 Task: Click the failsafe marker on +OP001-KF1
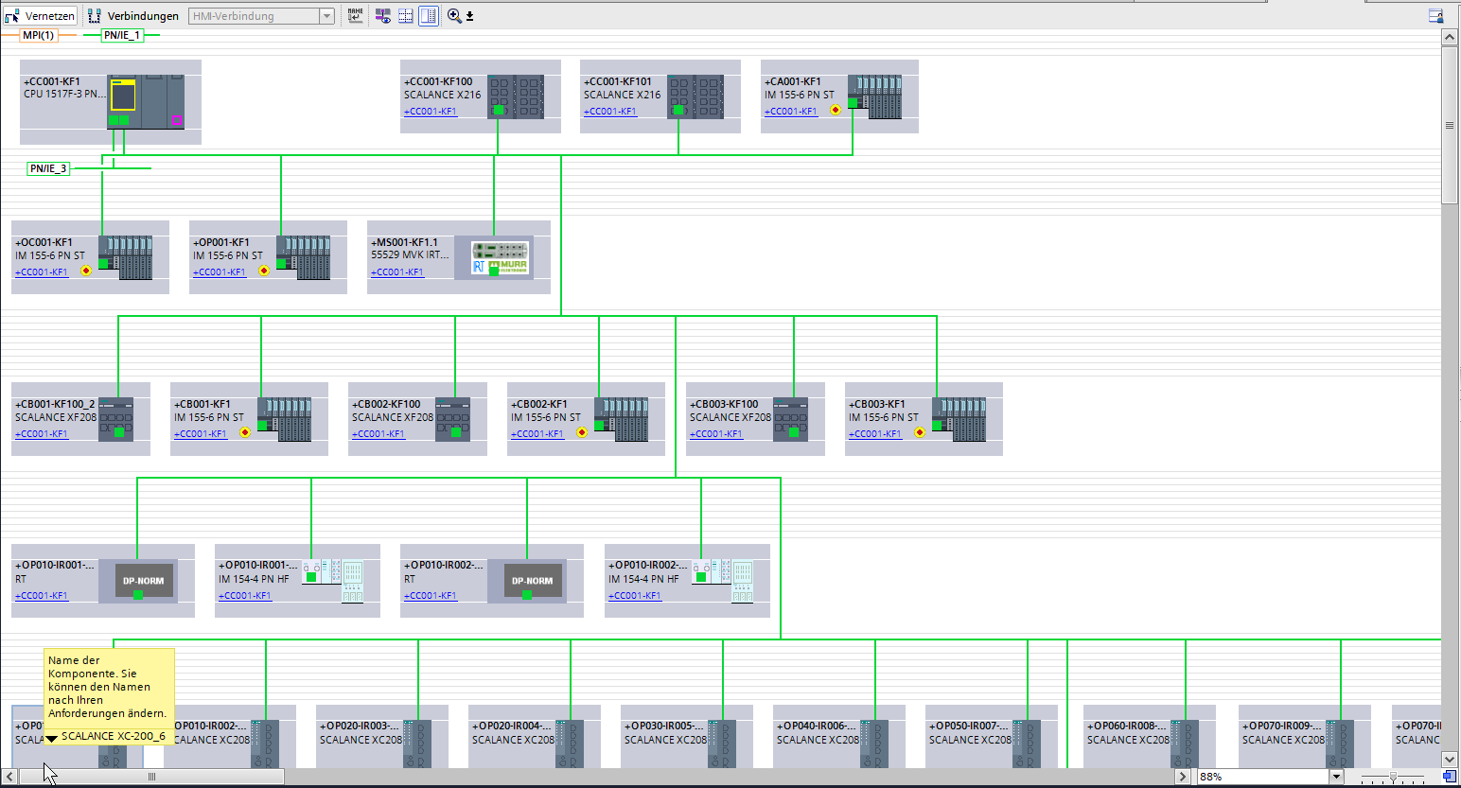pyautogui.click(x=264, y=271)
